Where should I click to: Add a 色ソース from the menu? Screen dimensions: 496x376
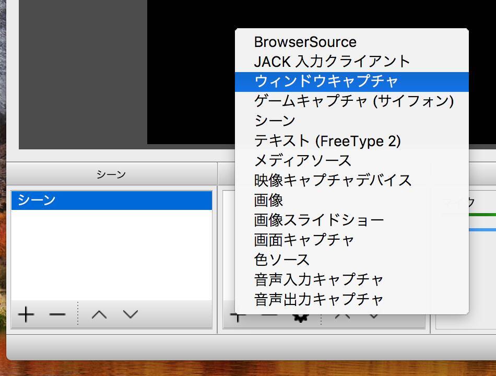(x=281, y=260)
